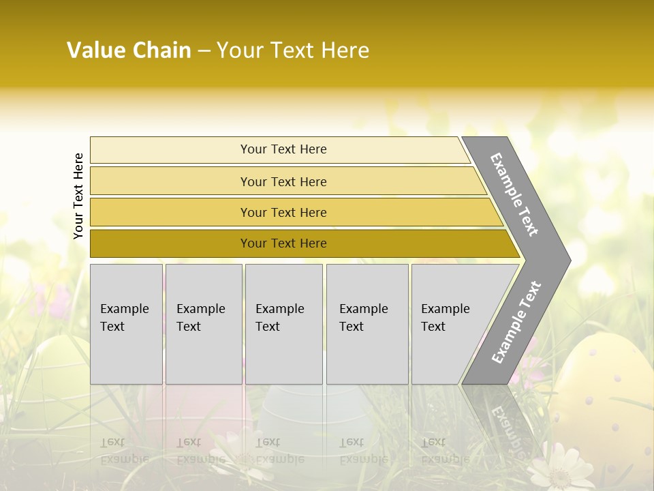Click the upper chevron arm 'Example Text'

[x=514, y=194]
